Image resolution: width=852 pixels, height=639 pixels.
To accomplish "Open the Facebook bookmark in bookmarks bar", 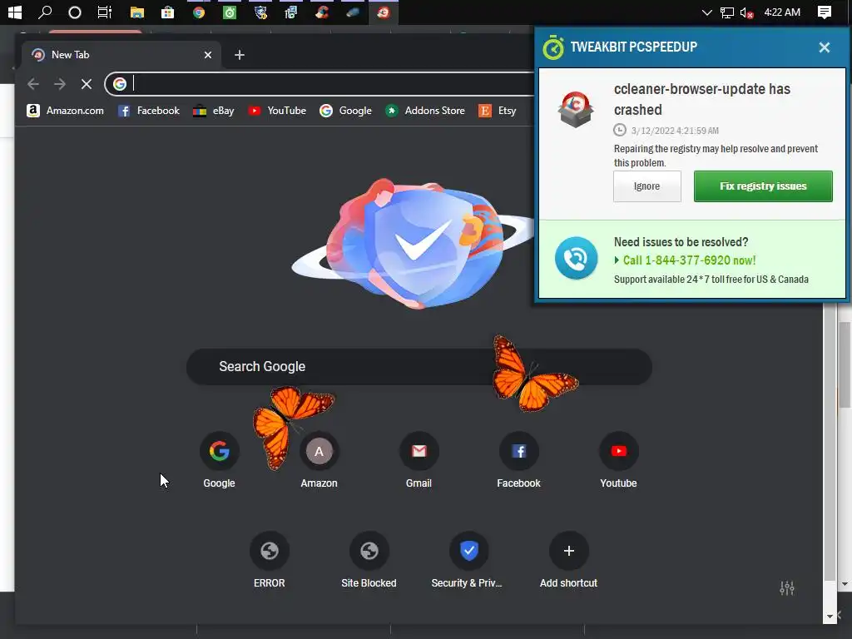I will tap(148, 111).
